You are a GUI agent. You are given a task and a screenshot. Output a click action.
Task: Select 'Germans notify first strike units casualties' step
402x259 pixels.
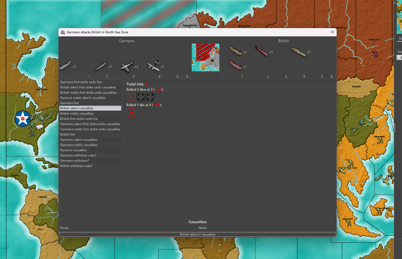(90, 129)
